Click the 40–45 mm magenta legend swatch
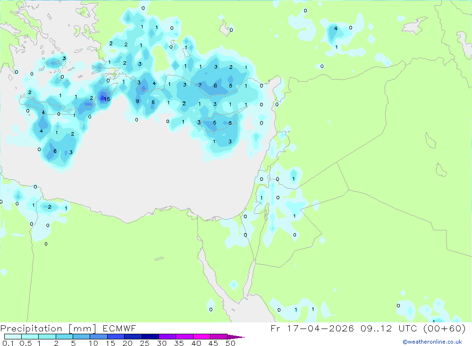Screen dimensions: 472x346 click(202, 337)
